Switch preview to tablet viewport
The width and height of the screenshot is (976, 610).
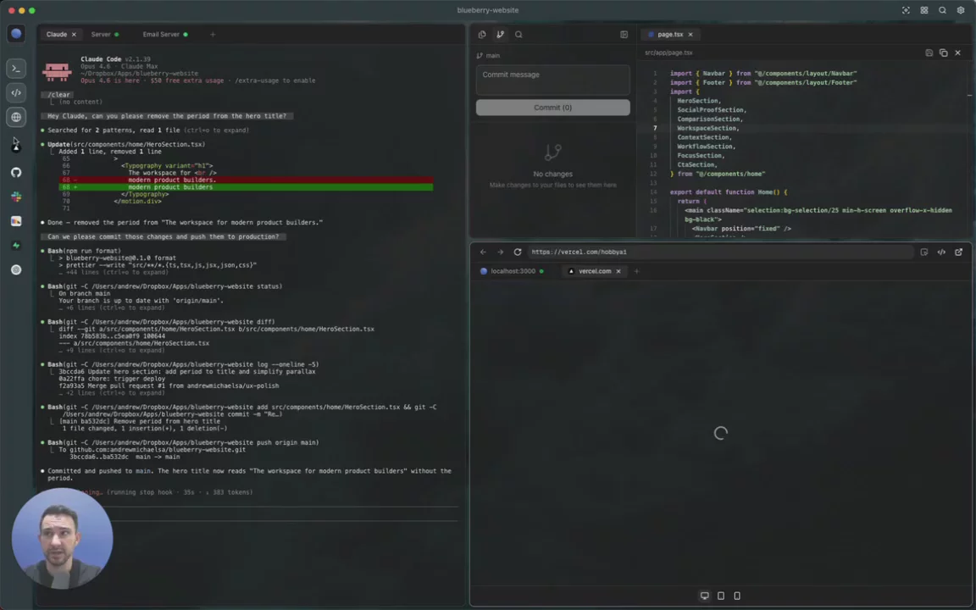click(721, 596)
